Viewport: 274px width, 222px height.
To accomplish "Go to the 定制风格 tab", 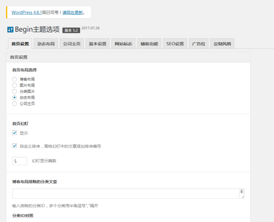I will pyautogui.click(x=222, y=44).
